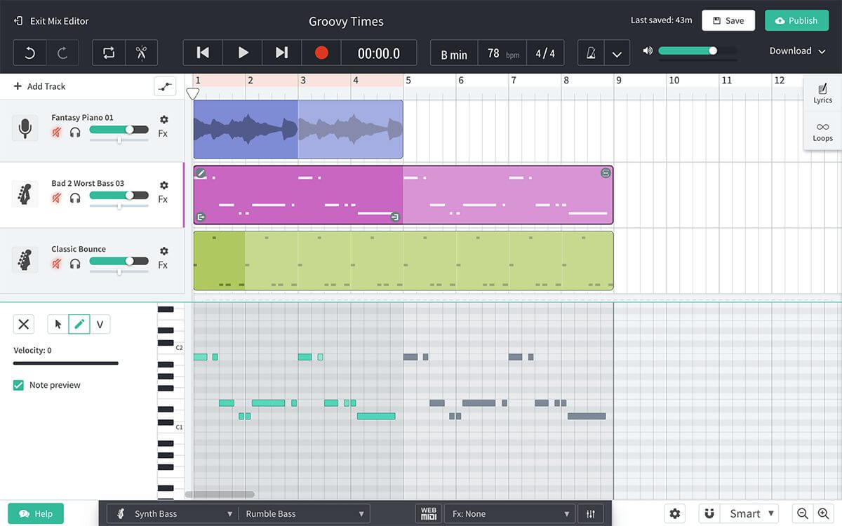
Task: Disable the Note preview checkbox
Action: click(x=18, y=384)
